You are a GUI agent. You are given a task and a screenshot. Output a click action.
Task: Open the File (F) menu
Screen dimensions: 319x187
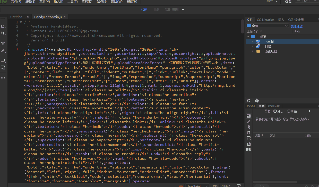(16, 1)
